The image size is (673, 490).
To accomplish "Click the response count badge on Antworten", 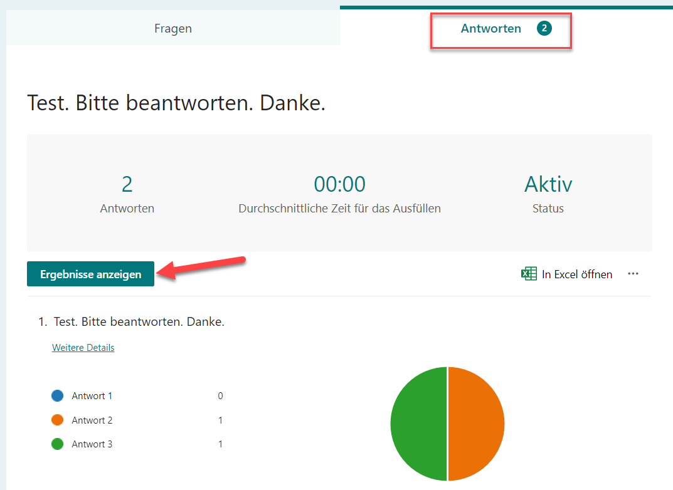I will 544,28.
